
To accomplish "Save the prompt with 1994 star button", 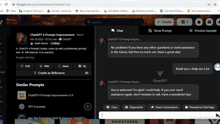I will (x=44, y=66).
